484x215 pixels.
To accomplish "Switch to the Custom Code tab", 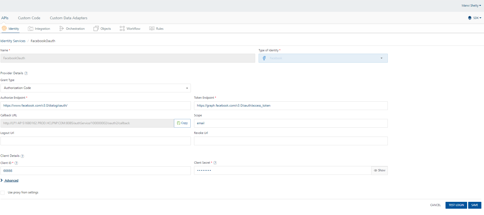I will 29,18.
